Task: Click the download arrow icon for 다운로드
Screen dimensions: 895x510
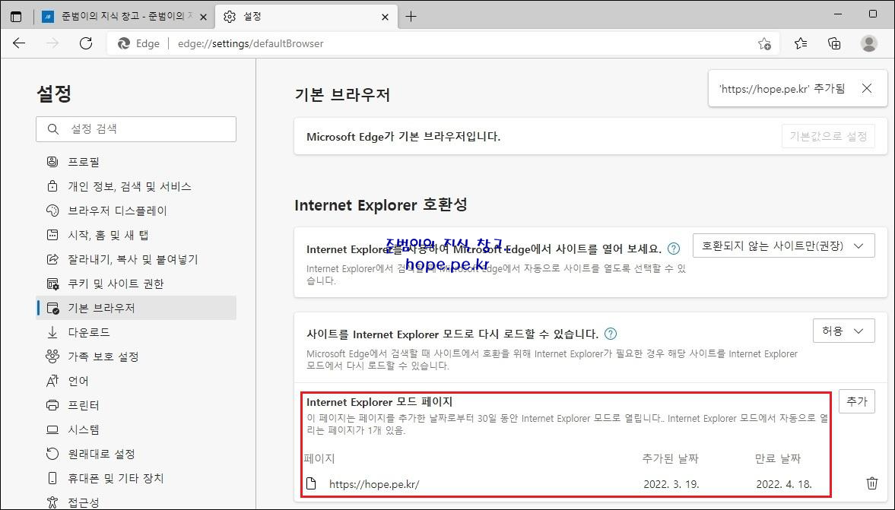Action: tap(52, 332)
